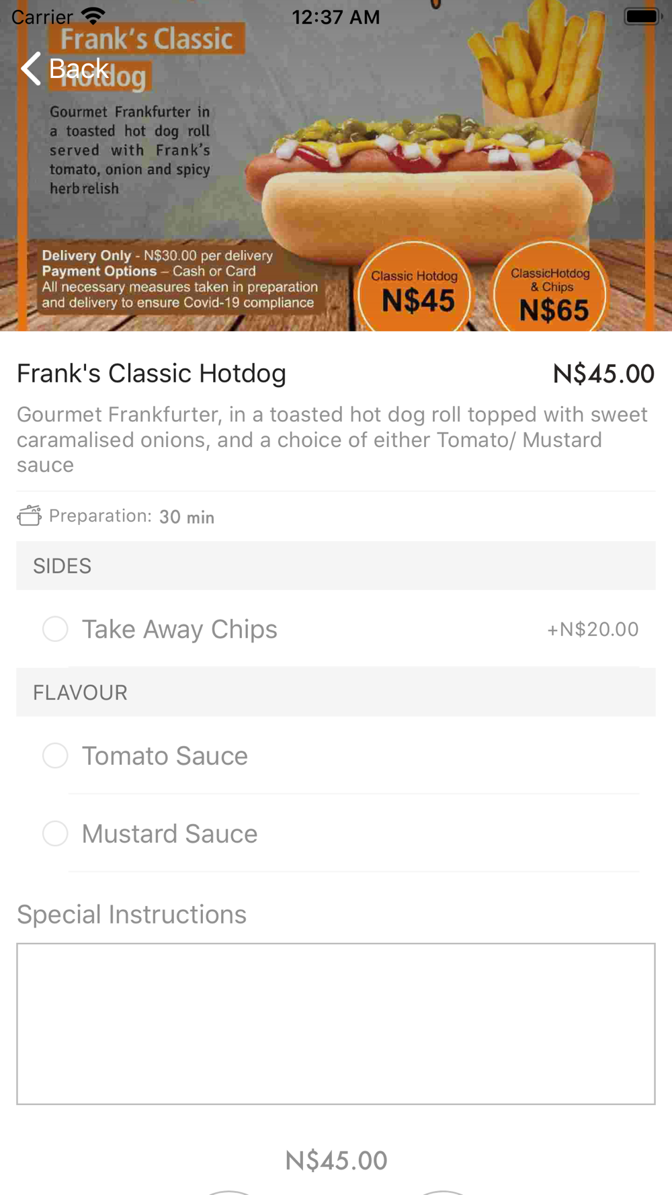Tap the Back label text
Image resolution: width=672 pixels, height=1195 pixels.
(79, 69)
